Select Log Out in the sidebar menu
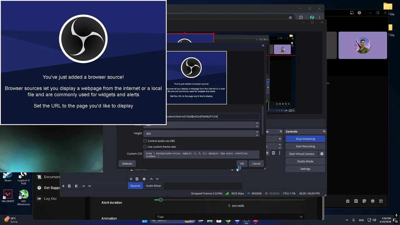 coord(47,198)
